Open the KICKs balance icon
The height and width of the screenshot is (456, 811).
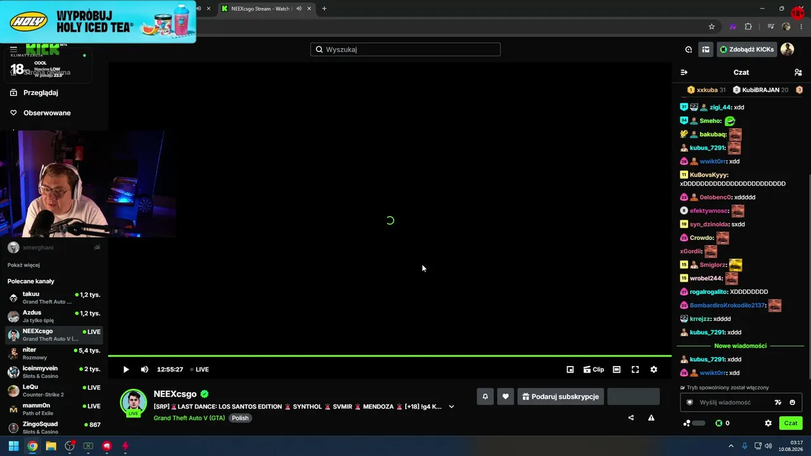[x=718, y=423]
